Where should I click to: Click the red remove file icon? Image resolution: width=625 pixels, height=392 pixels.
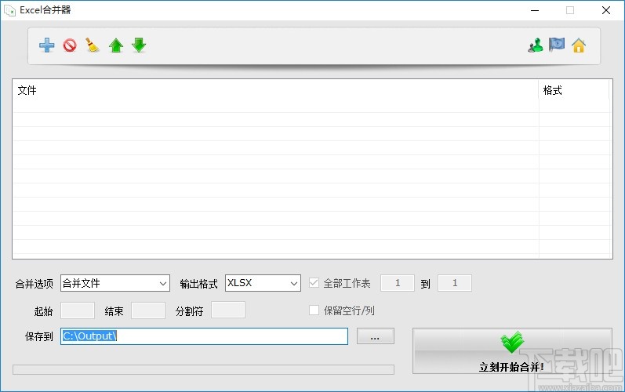coord(70,45)
